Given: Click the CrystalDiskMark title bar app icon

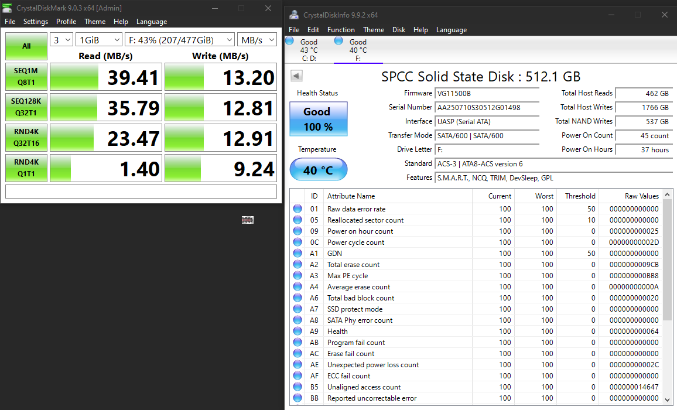Looking at the screenshot, I should (x=7, y=8).
